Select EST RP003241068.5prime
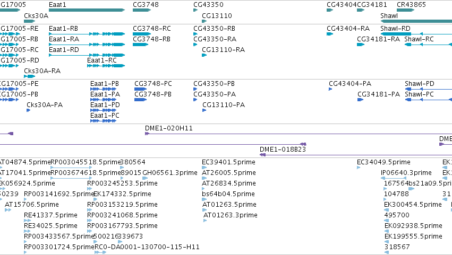 coord(122,216)
